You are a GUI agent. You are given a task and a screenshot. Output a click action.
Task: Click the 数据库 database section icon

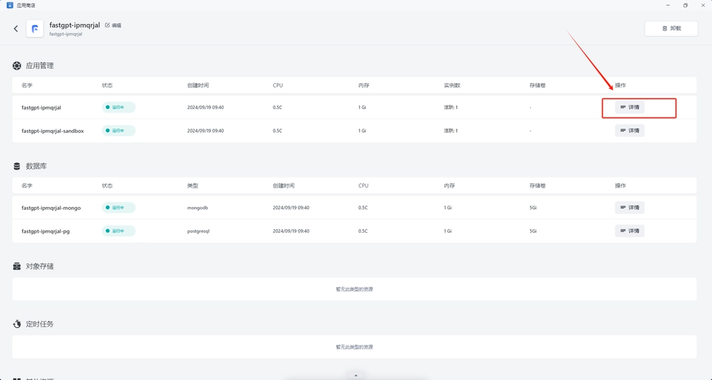click(x=17, y=166)
